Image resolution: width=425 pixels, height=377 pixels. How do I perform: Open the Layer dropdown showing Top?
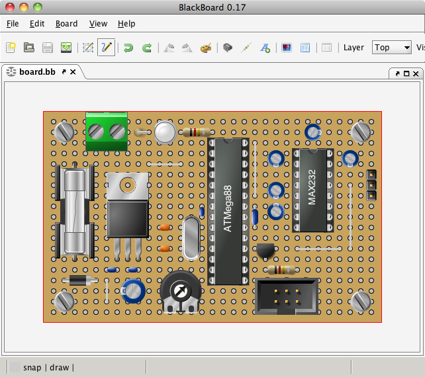pyautogui.click(x=392, y=48)
